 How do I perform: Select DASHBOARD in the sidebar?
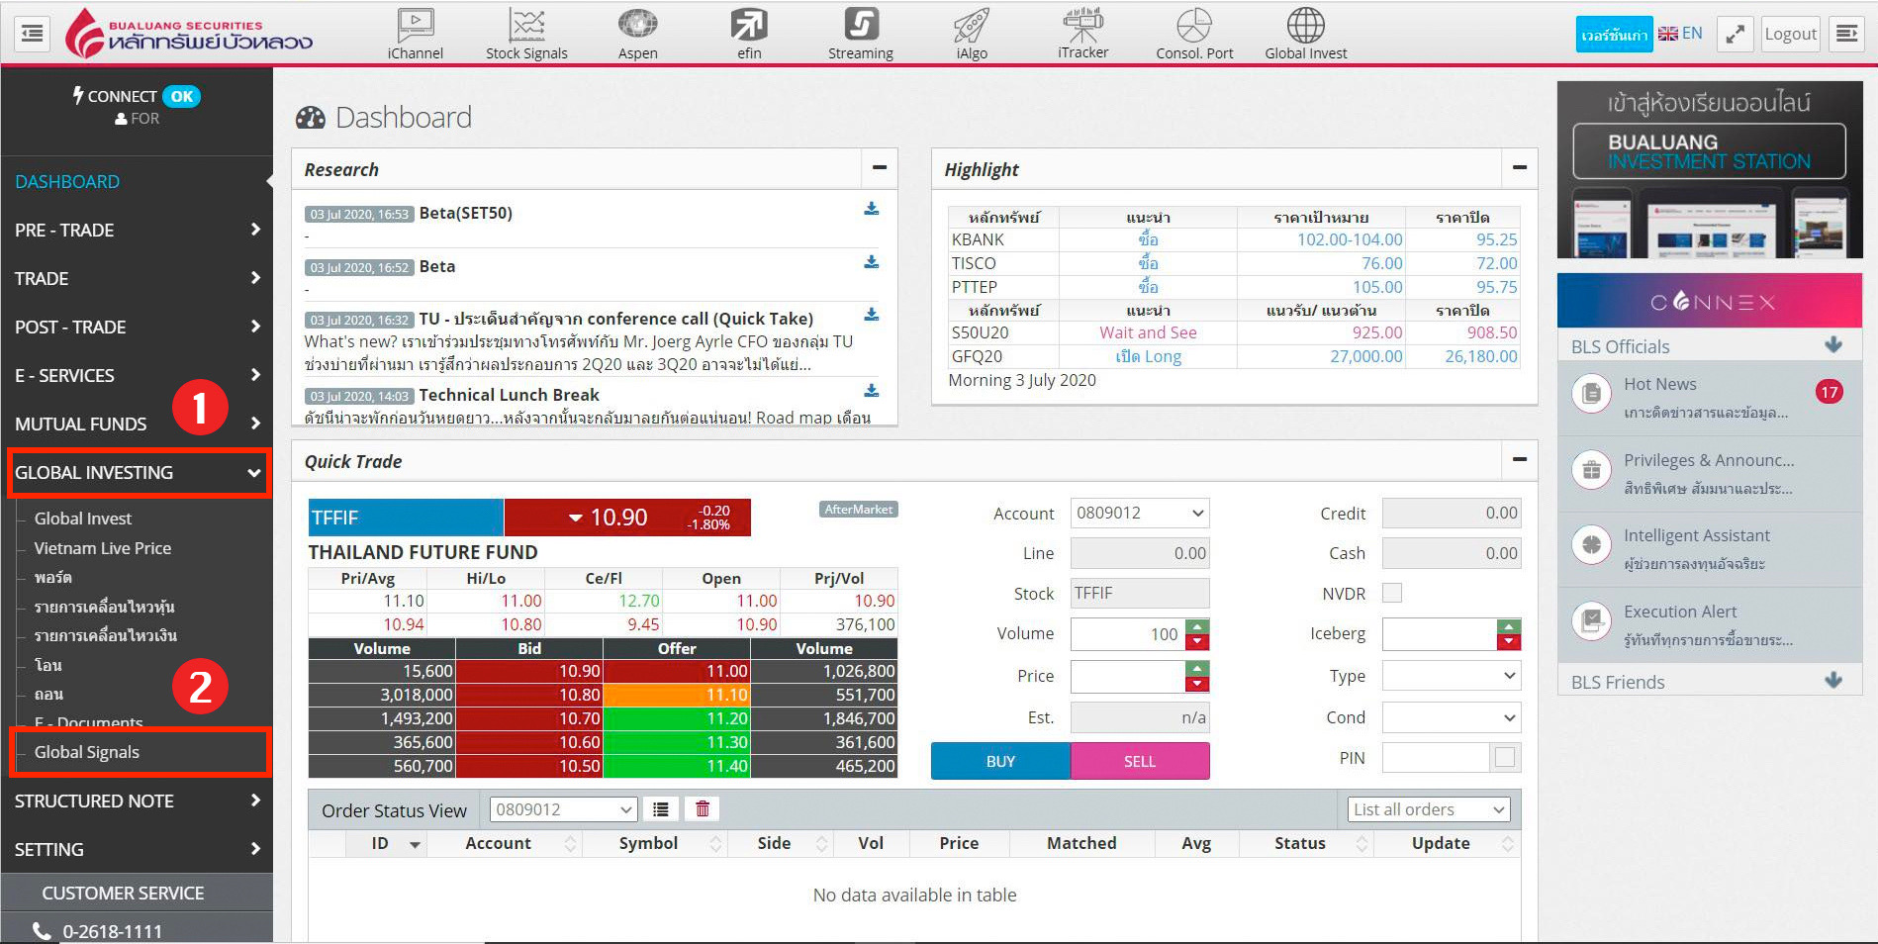click(137, 181)
